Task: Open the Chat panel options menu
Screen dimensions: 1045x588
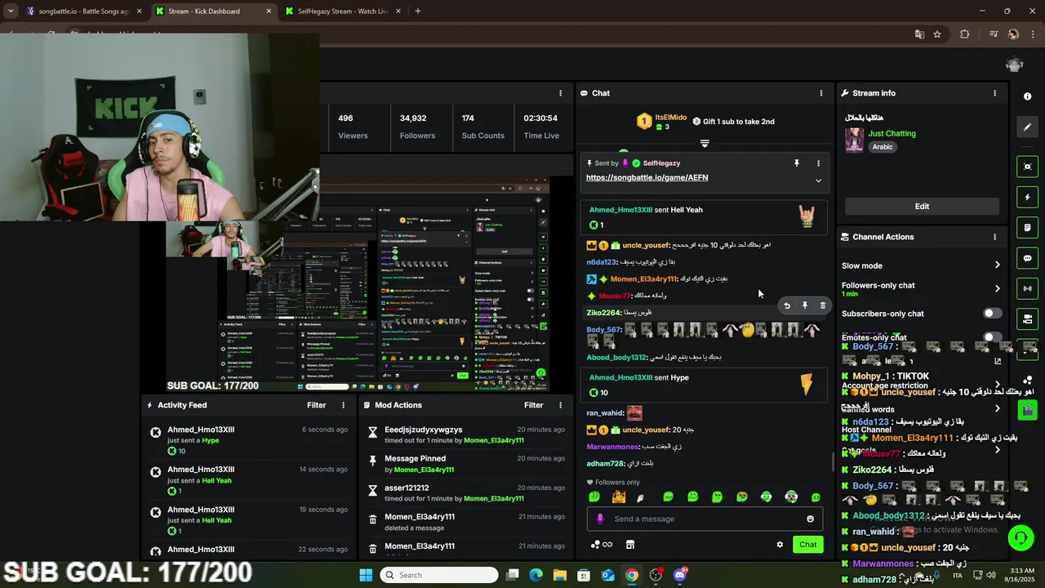Action: click(820, 93)
